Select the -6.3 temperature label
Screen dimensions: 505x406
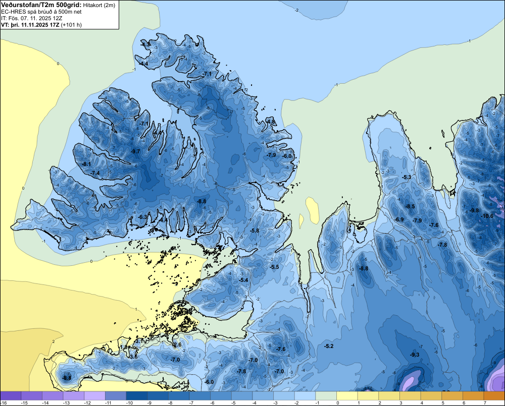tap(143, 217)
